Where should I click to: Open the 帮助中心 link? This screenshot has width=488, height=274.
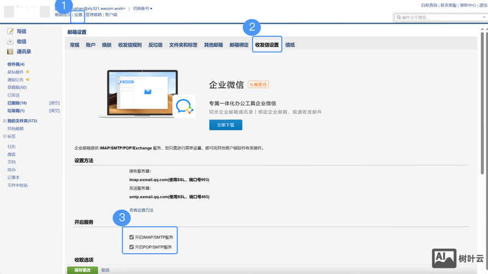468,5
